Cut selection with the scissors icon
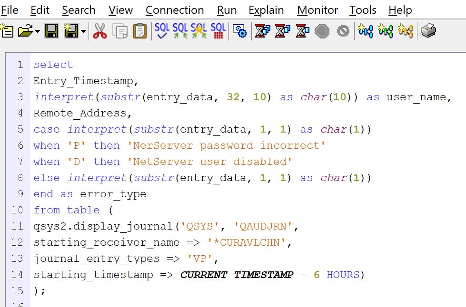466x307 pixels. coord(99,31)
